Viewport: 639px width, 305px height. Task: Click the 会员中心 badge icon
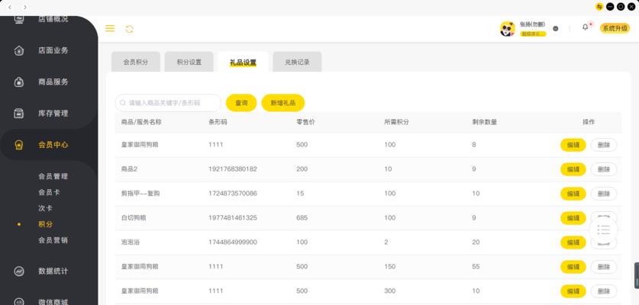tap(19, 145)
